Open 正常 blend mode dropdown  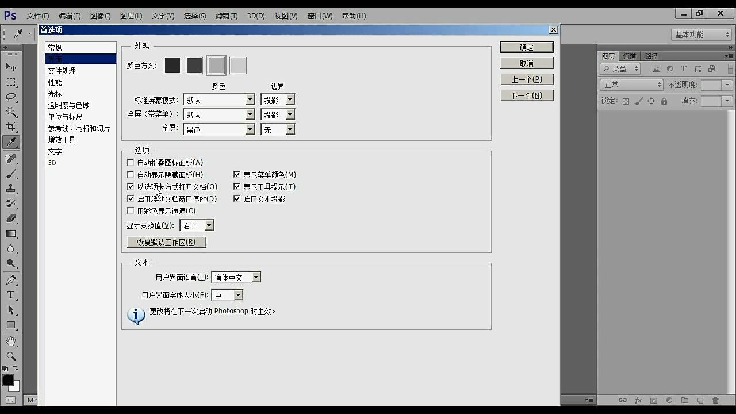(632, 85)
